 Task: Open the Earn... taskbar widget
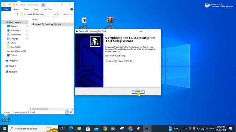click(x=174, y=129)
